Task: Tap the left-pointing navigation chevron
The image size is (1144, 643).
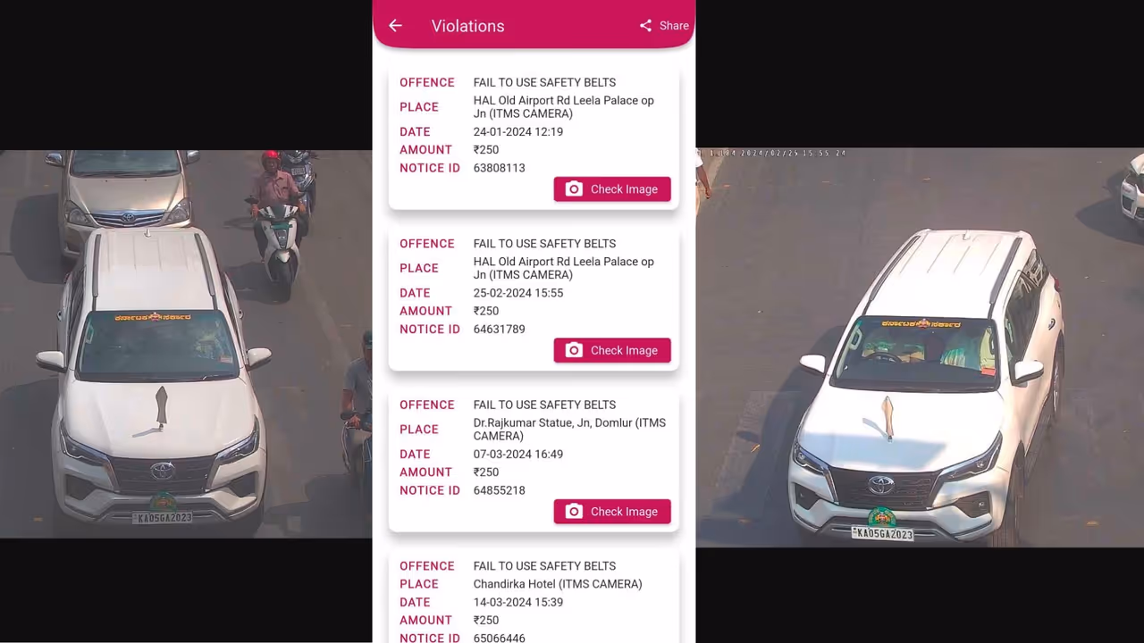Action: click(395, 25)
